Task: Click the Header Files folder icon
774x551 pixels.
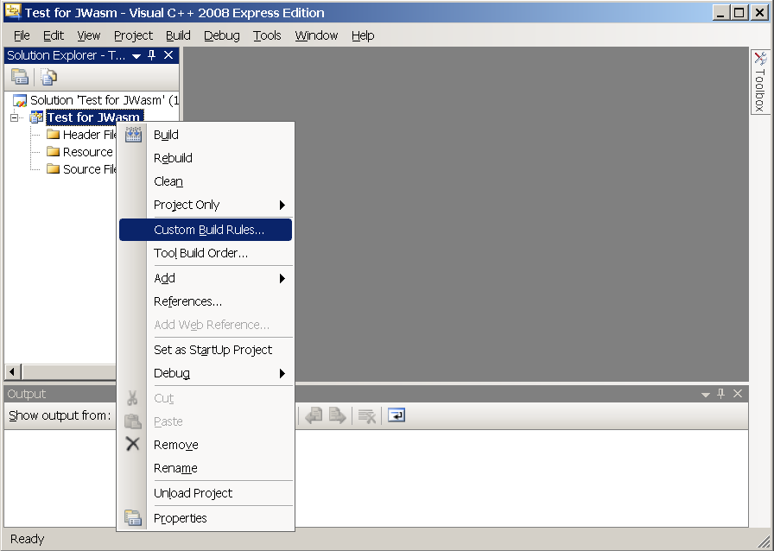Action: pyautogui.click(x=53, y=134)
